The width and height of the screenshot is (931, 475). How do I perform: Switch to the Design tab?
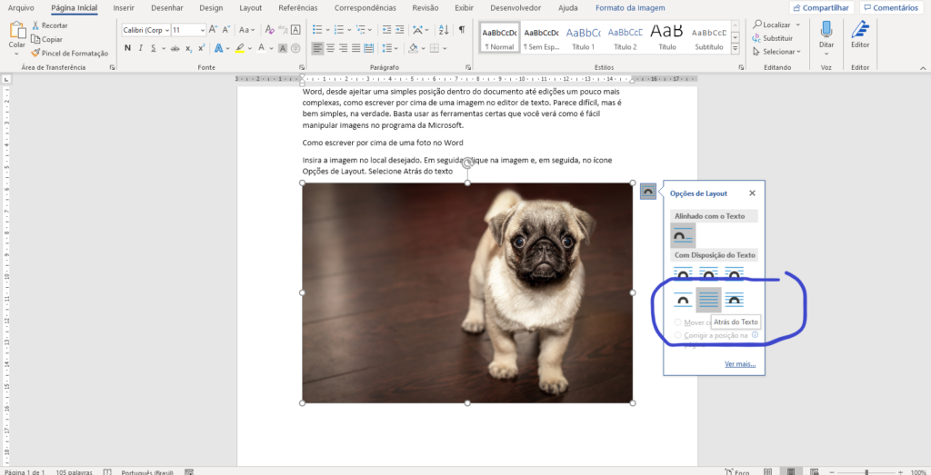tap(211, 7)
